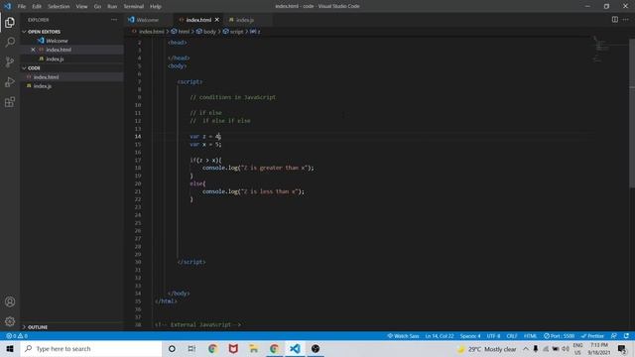Open the Terminal menu
The image size is (635, 357).
click(x=134, y=7)
